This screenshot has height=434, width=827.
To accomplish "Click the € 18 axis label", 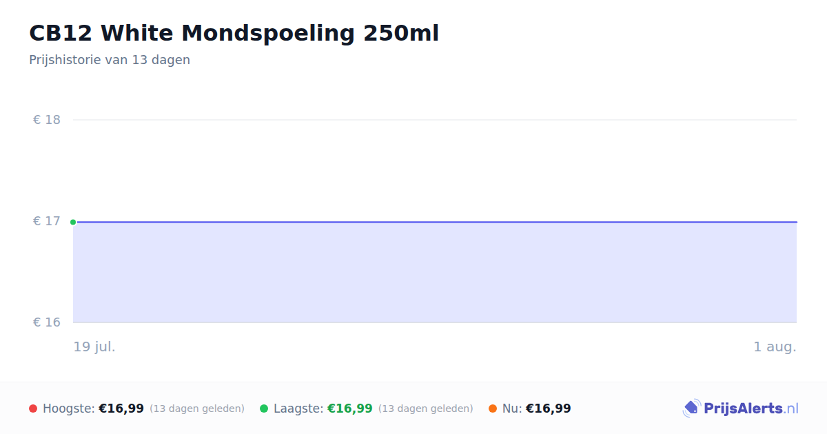I will (47, 120).
